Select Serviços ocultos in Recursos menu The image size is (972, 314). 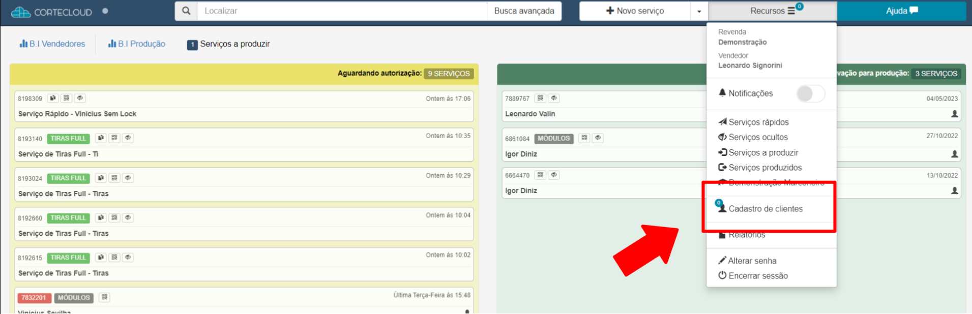click(753, 137)
